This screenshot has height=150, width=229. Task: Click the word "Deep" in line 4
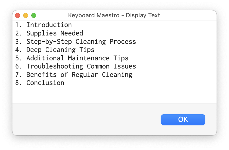34,50
